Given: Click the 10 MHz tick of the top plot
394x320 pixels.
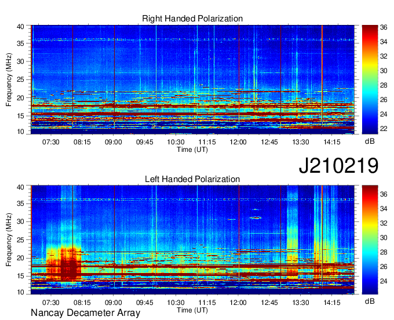Looking at the screenshot, I should (x=20, y=132).
